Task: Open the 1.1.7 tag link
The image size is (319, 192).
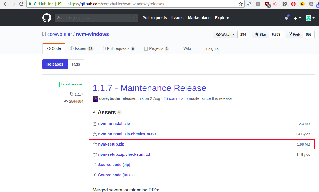Action: tap(76, 94)
